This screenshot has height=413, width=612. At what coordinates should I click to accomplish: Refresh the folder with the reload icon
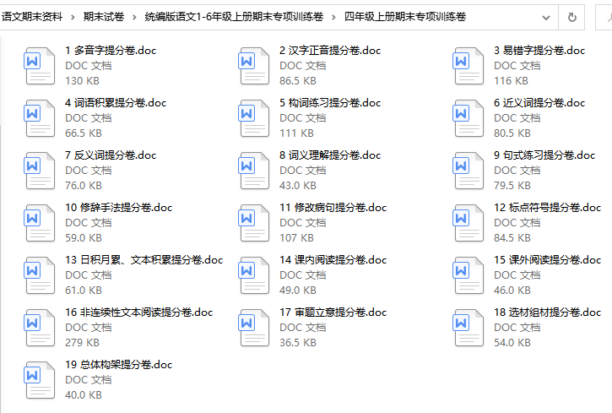[571, 17]
